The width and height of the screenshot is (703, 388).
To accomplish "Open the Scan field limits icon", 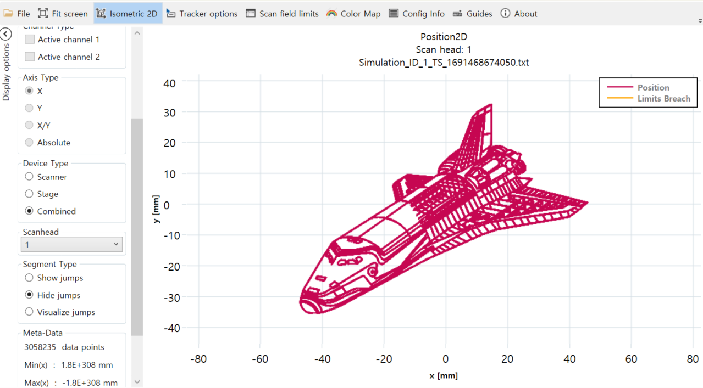I will (x=251, y=14).
